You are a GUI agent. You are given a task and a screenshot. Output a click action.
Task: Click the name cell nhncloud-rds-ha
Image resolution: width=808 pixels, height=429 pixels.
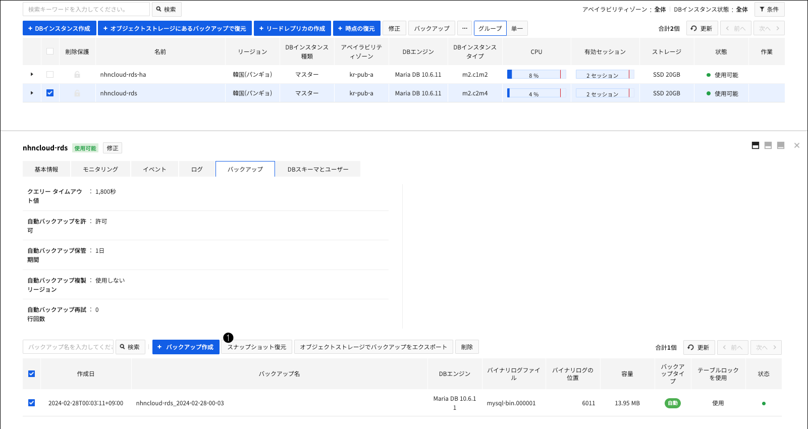pos(123,75)
